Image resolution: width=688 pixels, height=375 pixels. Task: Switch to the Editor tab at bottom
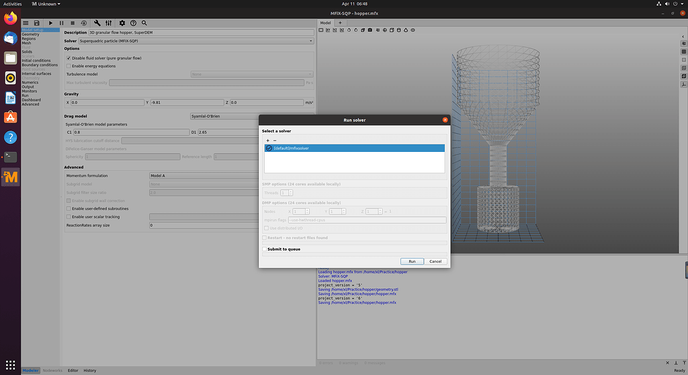coord(73,370)
